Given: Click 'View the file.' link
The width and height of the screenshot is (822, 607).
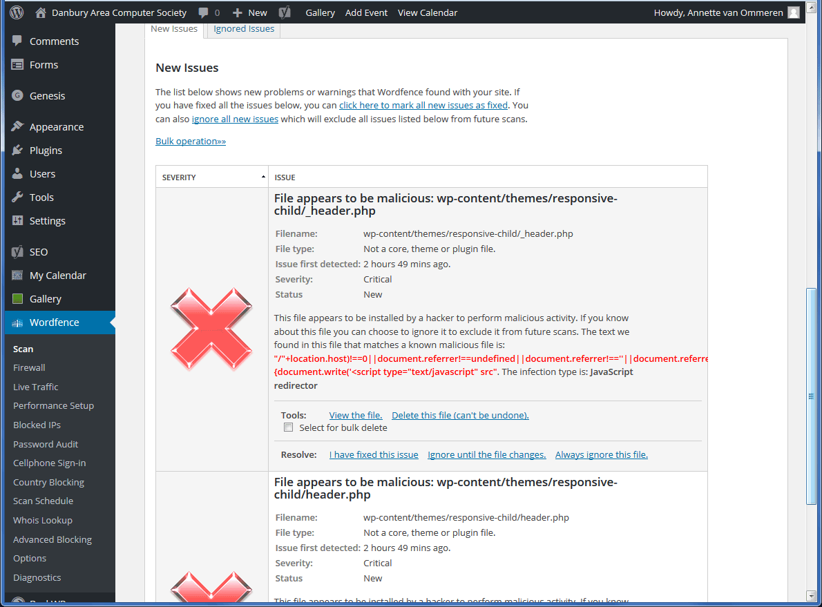Looking at the screenshot, I should coord(356,415).
